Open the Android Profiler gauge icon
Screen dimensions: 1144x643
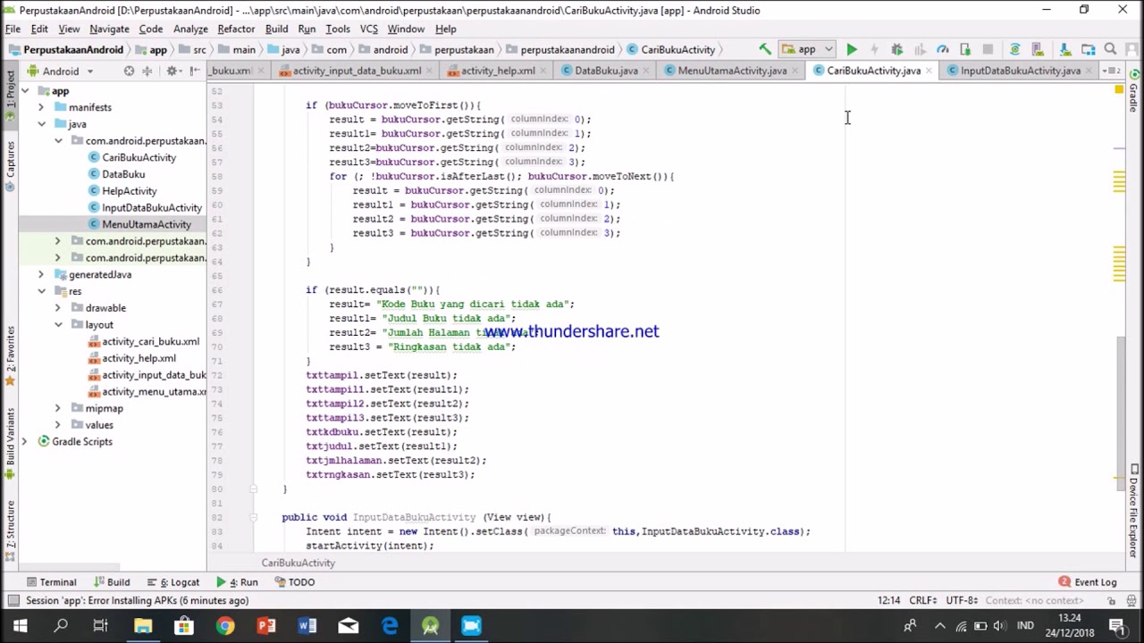[943, 49]
